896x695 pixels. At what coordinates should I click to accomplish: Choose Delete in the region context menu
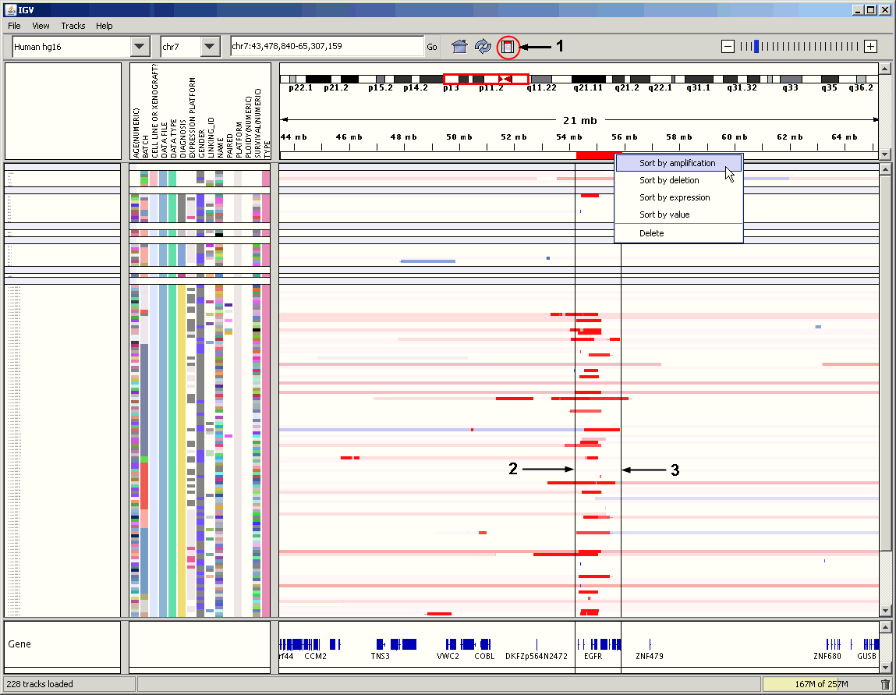[x=651, y=233]
